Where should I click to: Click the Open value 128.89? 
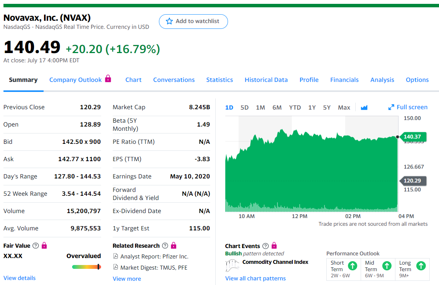pos(90,125)
